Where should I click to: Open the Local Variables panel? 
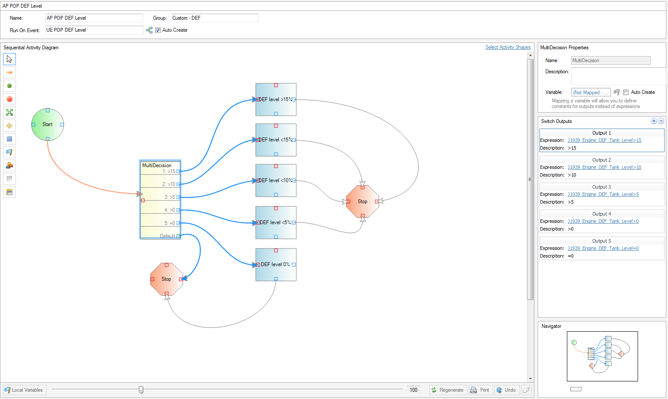[24, 390]
